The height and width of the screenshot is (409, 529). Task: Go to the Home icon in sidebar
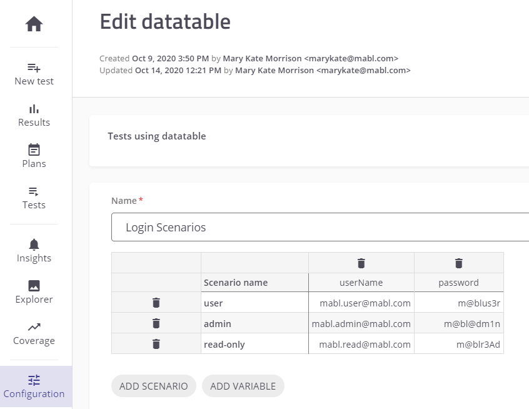point(34,24)
